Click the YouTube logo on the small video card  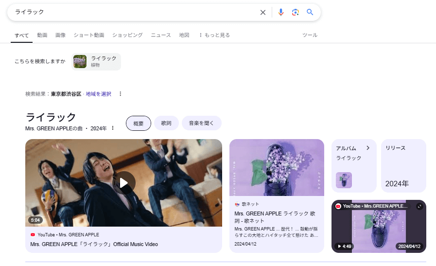click(338, 206)
